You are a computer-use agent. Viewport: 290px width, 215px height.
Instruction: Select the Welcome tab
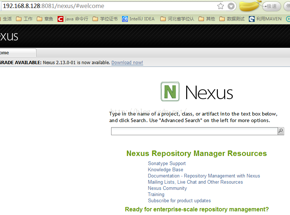click(18, 53)
